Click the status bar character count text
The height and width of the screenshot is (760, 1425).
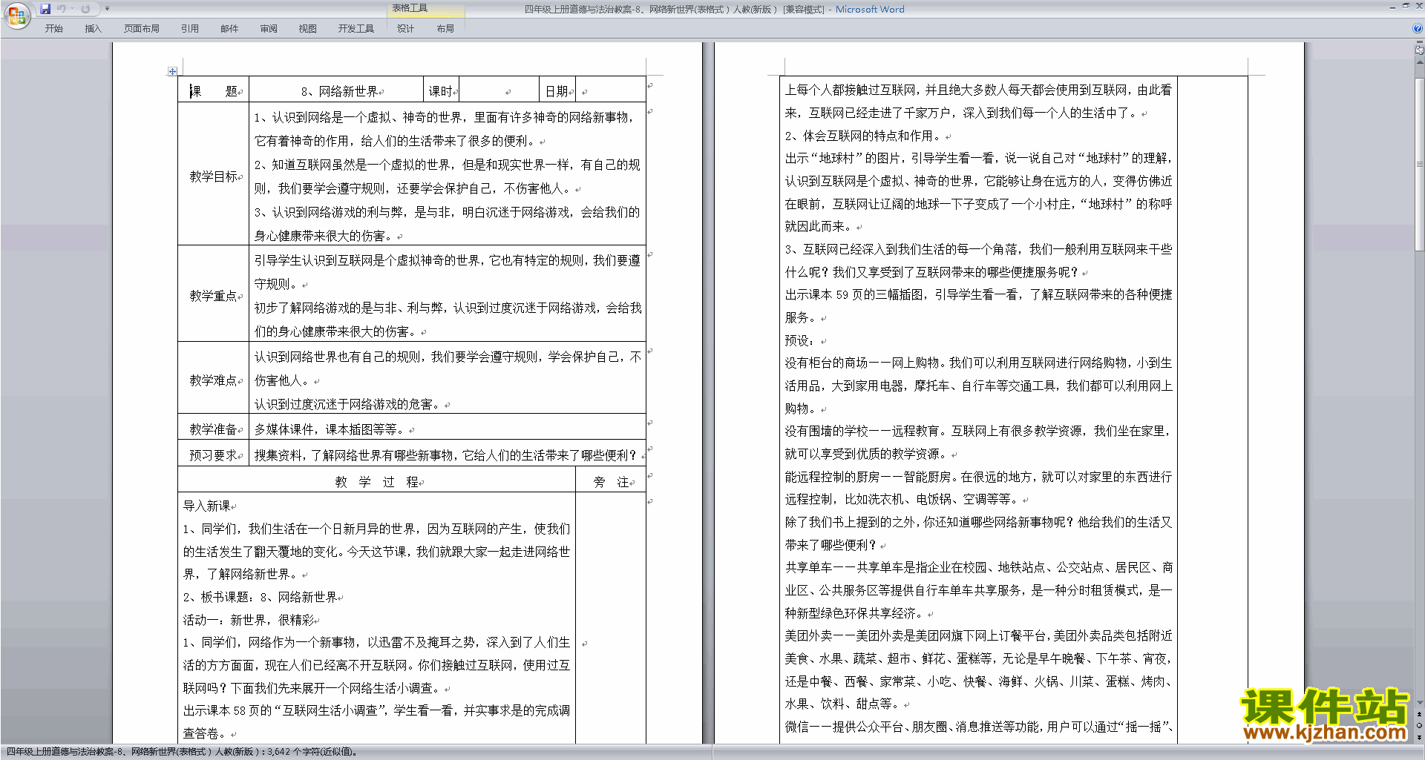(183, 752)
